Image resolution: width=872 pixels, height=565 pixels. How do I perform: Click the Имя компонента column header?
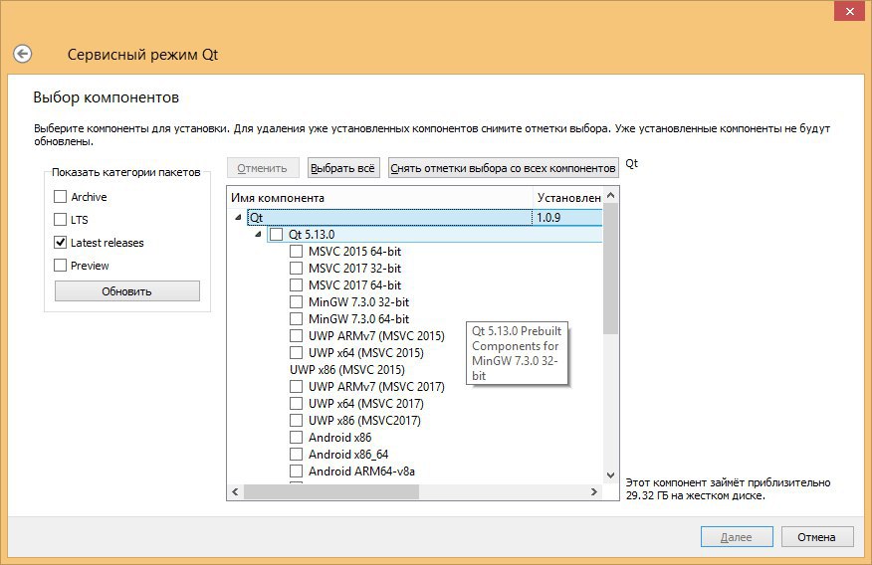pyautogui.click(x=380, y=198)
